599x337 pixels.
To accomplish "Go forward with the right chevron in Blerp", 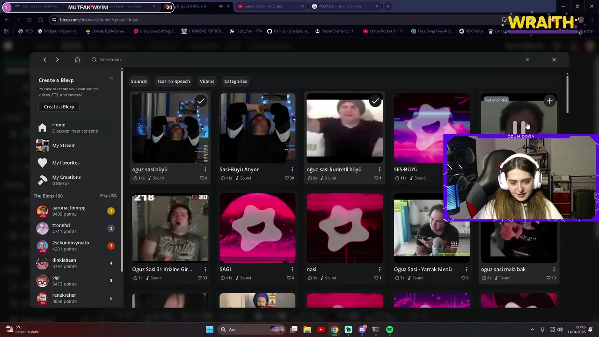I will coord(57,59).
